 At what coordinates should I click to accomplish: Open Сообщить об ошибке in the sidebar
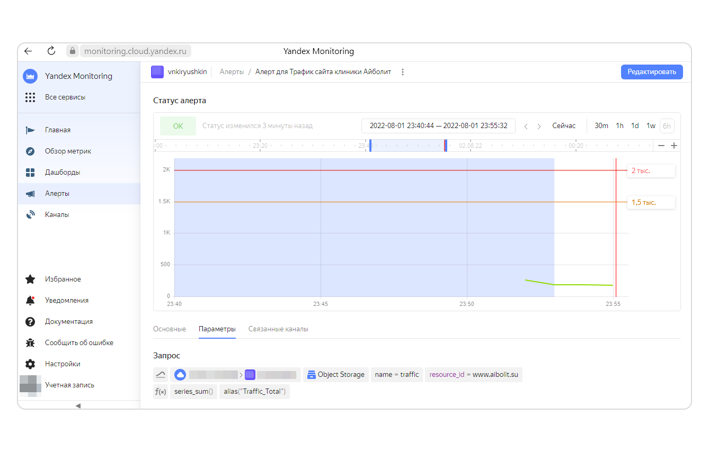(79, 343)
